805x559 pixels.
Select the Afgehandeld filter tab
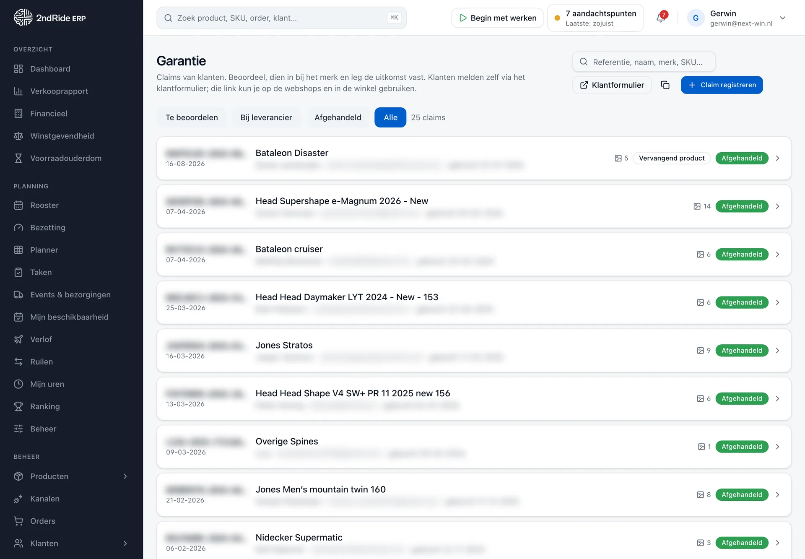pos(338,117)
